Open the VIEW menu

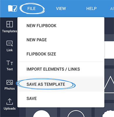(61, 8)
